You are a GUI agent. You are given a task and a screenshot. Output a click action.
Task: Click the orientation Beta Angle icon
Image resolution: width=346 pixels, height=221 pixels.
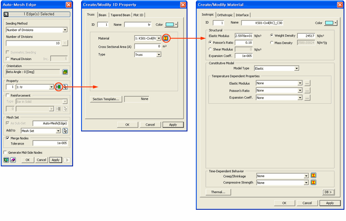65,72
